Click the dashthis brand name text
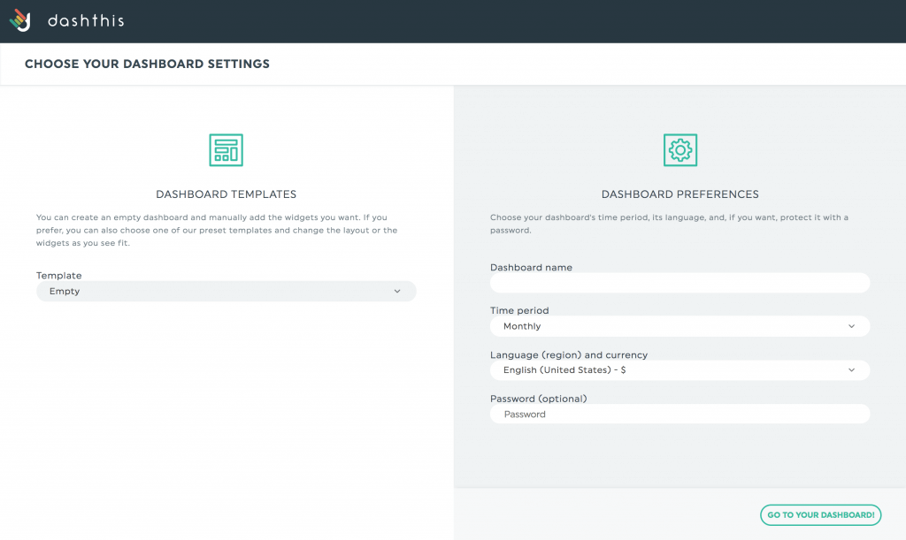 (86, 21)
